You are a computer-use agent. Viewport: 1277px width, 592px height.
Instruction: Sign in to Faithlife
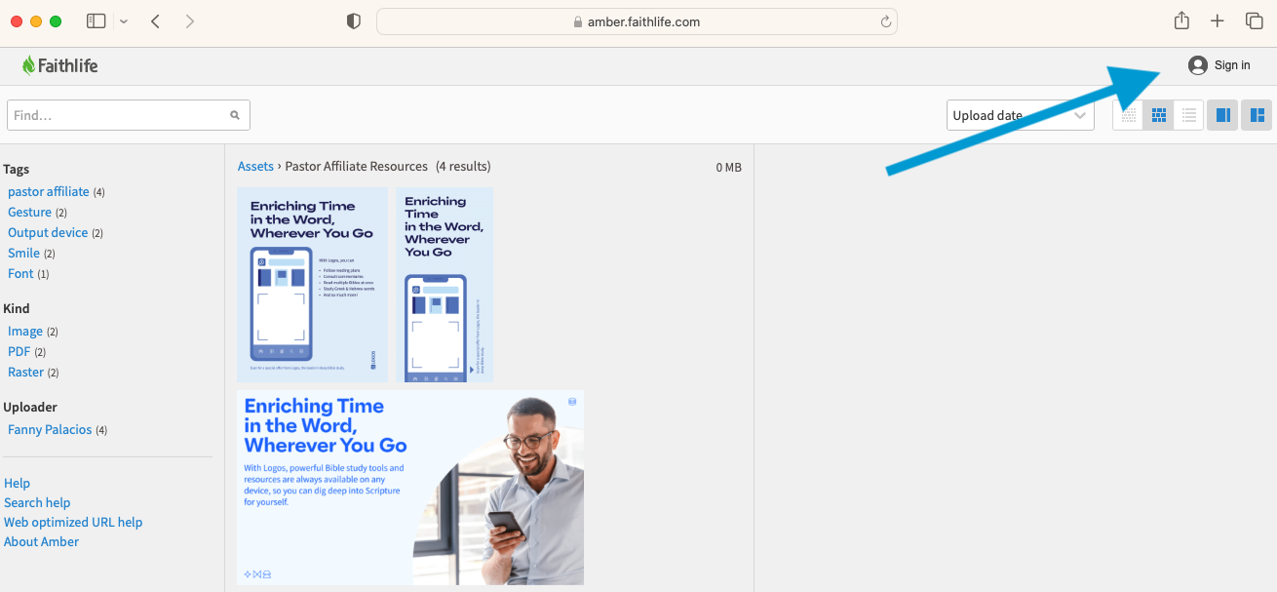click(1232, 65)
